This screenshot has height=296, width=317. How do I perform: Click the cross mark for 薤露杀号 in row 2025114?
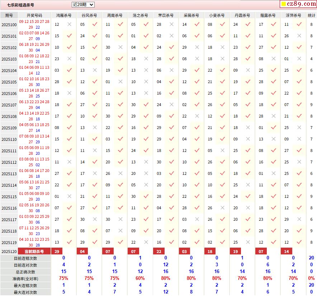pos(274,185)
